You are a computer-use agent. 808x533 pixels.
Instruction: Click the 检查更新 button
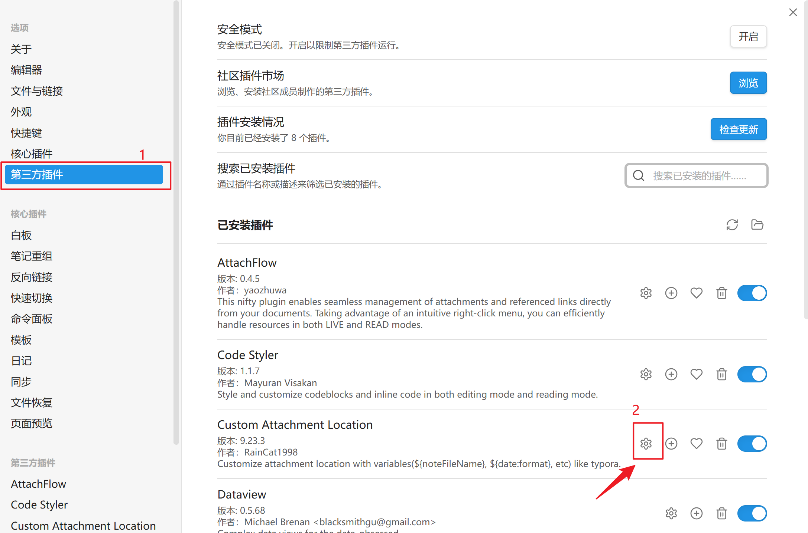click(x=738, y=129)
